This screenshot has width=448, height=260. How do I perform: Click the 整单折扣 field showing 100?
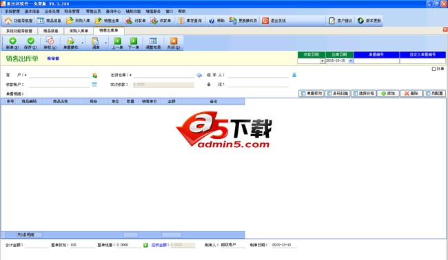point(82,245)
